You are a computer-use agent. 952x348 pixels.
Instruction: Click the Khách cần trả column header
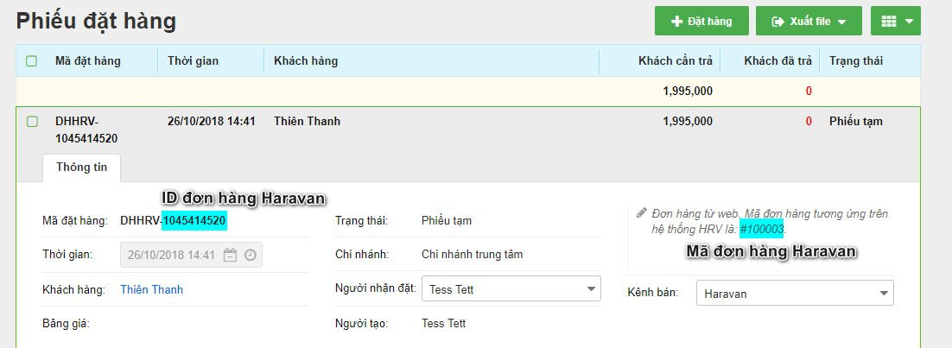click(x=676, y=61)
